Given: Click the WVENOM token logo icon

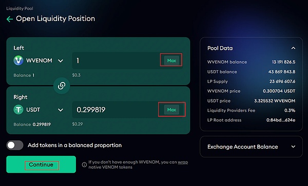Looking at the screenshot, I should (x=18, y=60).
